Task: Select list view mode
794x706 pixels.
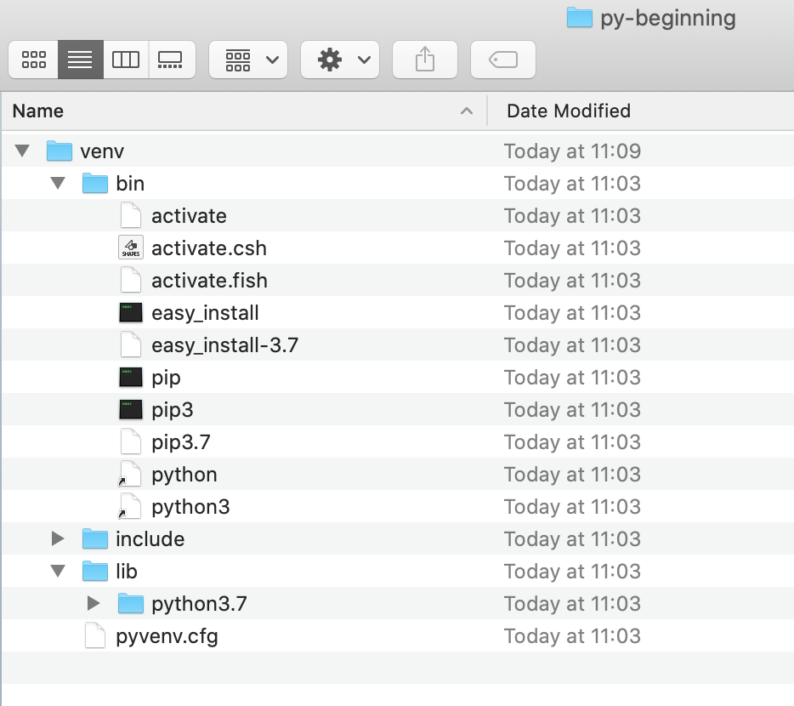Action: [x=81, y=60]
